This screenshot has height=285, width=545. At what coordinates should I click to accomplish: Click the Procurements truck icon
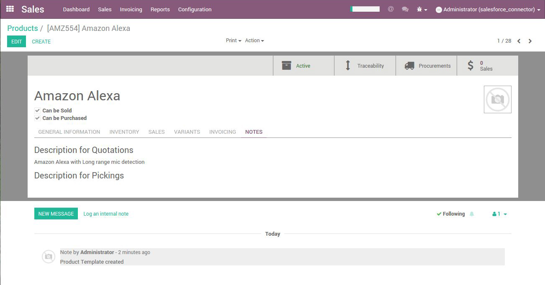click(x=409, y=66)
